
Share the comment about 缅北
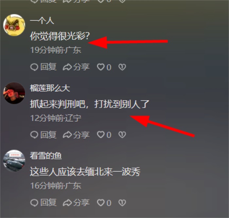76,203
